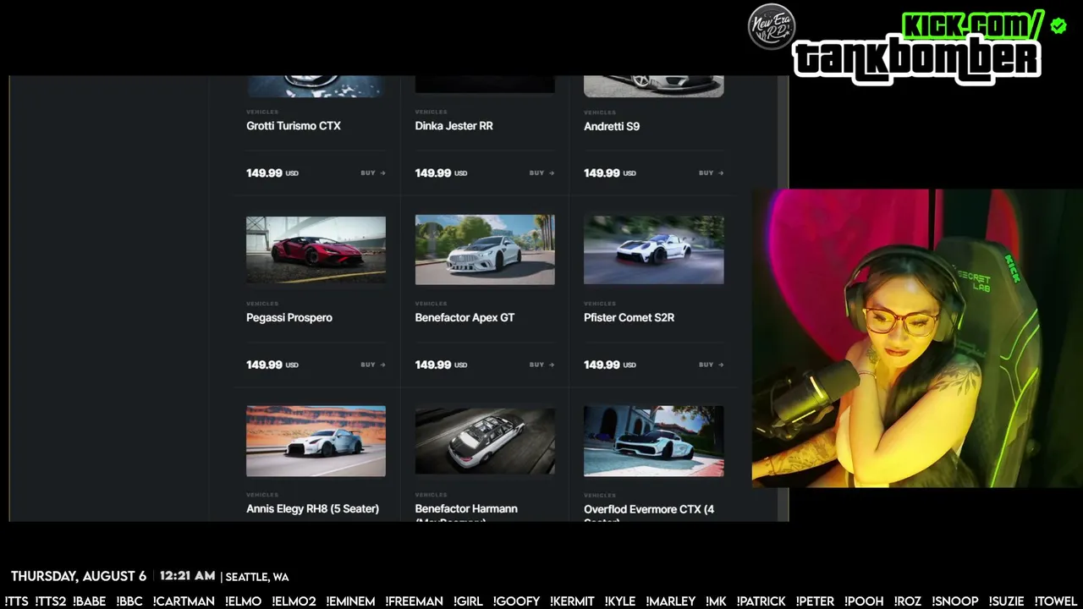The image size is (1083, 609).
Task: Click the !GOOFY command in the ticker
Action: click(x=516, y=601)
